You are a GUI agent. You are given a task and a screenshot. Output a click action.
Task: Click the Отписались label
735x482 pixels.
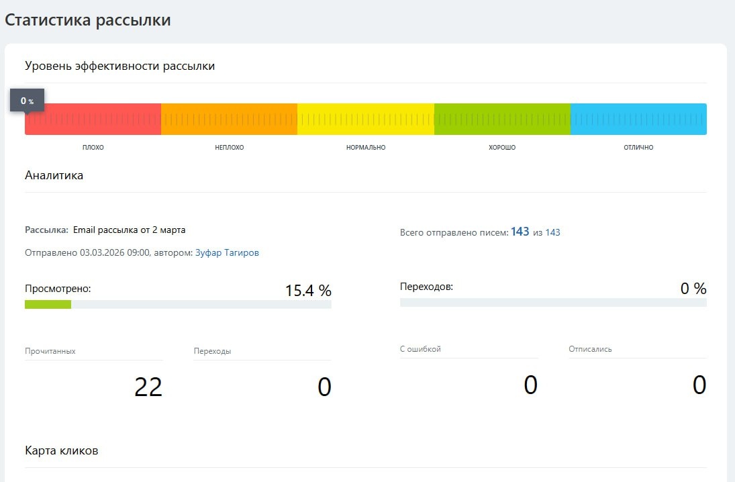pyautogui.click(x=590, y=349)
